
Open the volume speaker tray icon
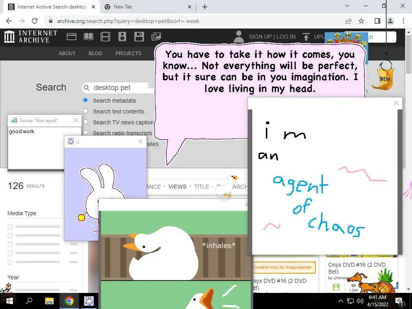point(360,301)
